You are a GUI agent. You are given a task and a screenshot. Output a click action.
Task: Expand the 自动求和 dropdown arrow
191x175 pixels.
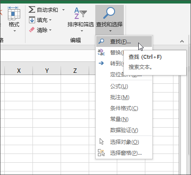tap(63, 10)
